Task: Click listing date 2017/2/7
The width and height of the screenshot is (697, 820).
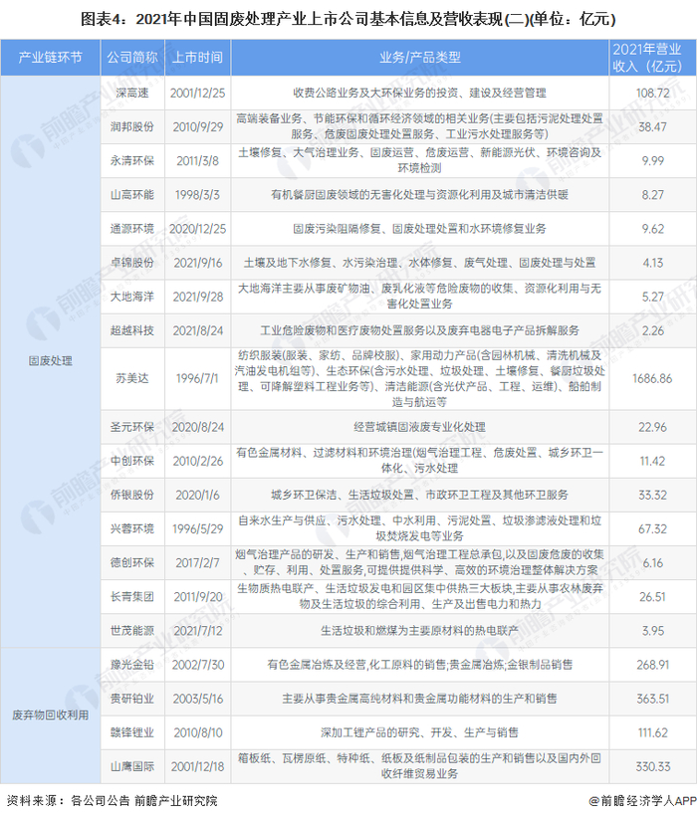Action: (198, 562)
